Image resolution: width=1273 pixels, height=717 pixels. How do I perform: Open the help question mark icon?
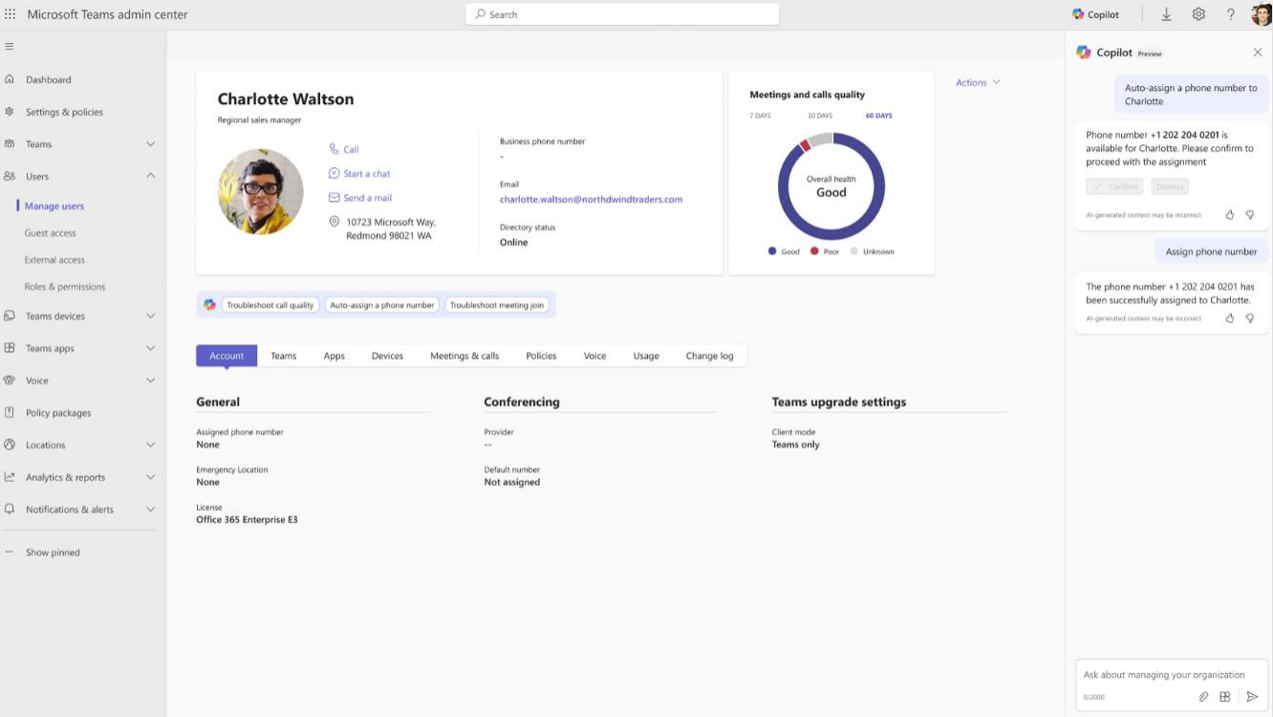[x=1231, y=14]
